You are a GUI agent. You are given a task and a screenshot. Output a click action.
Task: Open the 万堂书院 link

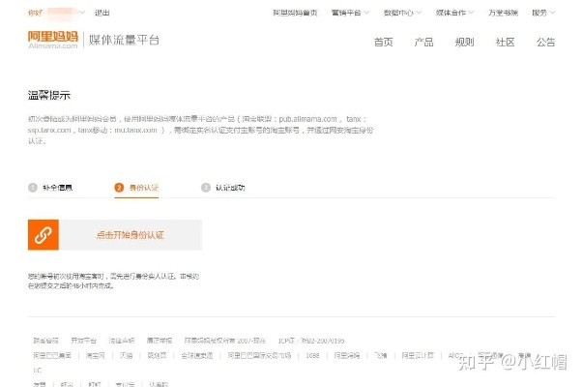point(503,13)
